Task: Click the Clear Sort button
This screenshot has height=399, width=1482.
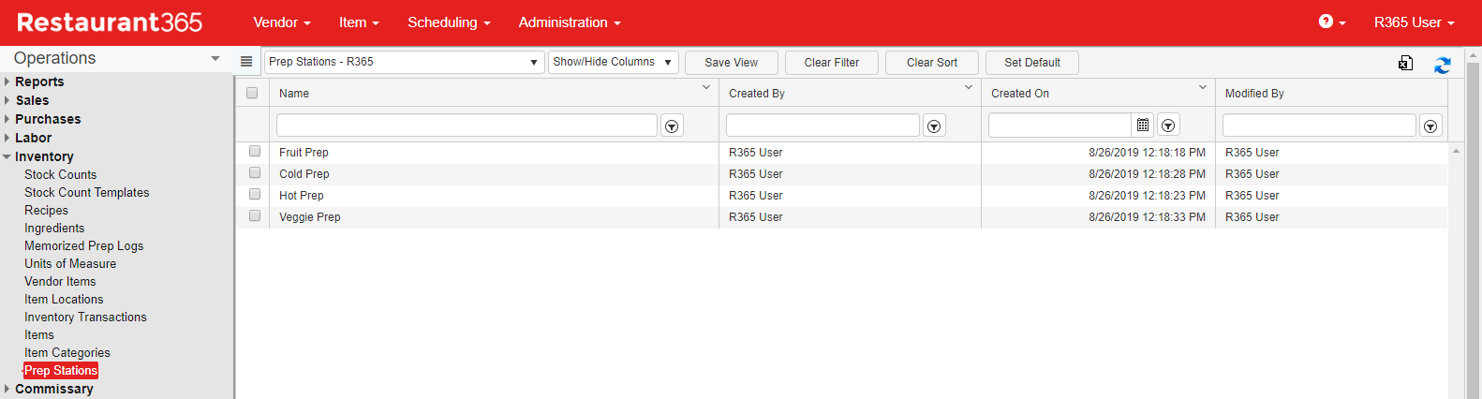Action: click(x=932, y=63)
